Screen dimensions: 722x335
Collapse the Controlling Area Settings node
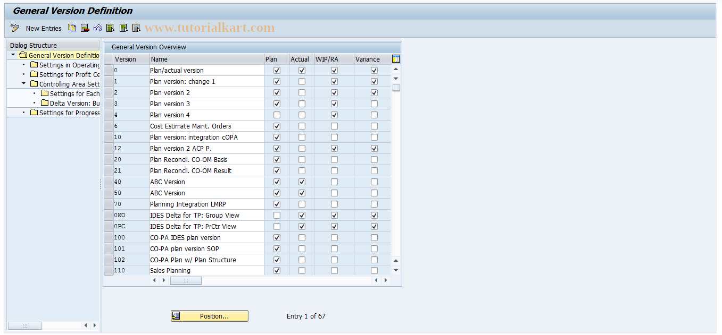tap(24, 83)
